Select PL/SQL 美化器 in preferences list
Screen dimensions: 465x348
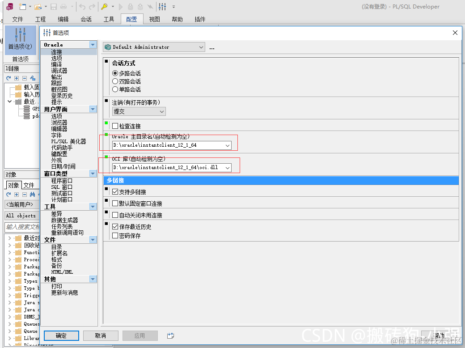pyautogui.click(x=68, y=141)
